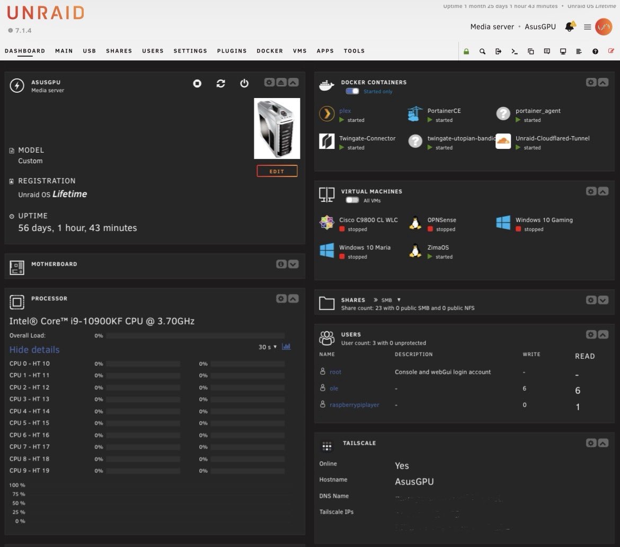Click the Unraid-Cloudflared-Tunnel container icon

pyautogui.click(x=503, y=141)
